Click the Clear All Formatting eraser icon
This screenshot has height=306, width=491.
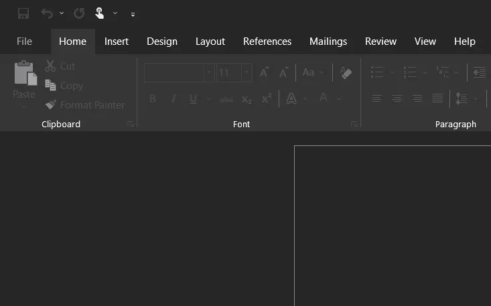[346, 72]
